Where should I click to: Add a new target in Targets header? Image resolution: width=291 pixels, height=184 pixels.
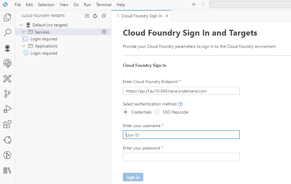87,16
